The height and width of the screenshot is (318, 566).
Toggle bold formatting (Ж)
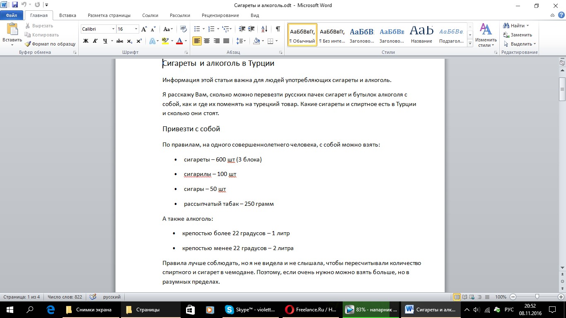[86, 41]
